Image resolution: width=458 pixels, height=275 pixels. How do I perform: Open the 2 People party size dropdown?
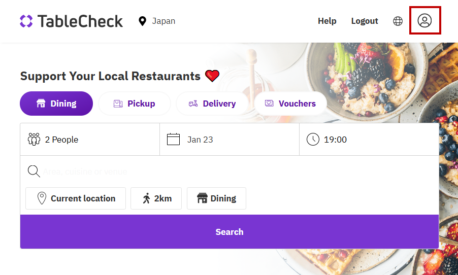coord(90,140)
